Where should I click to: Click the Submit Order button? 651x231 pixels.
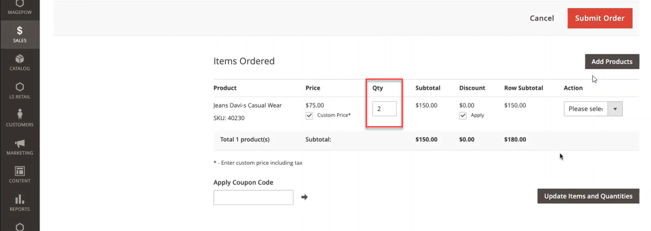(x=599, y=18)
